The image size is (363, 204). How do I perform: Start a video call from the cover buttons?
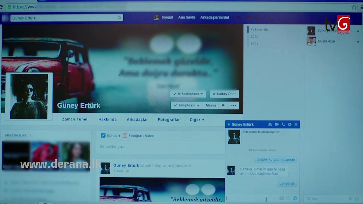(x=223, y=105)
